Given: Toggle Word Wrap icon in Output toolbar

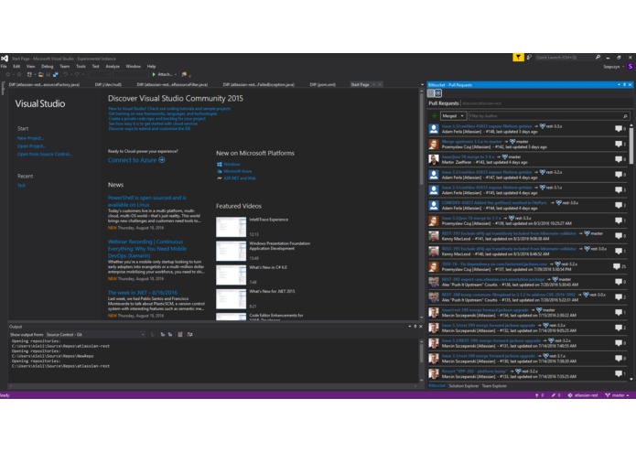Looking at the screenshot, I should tap(189, 335).
